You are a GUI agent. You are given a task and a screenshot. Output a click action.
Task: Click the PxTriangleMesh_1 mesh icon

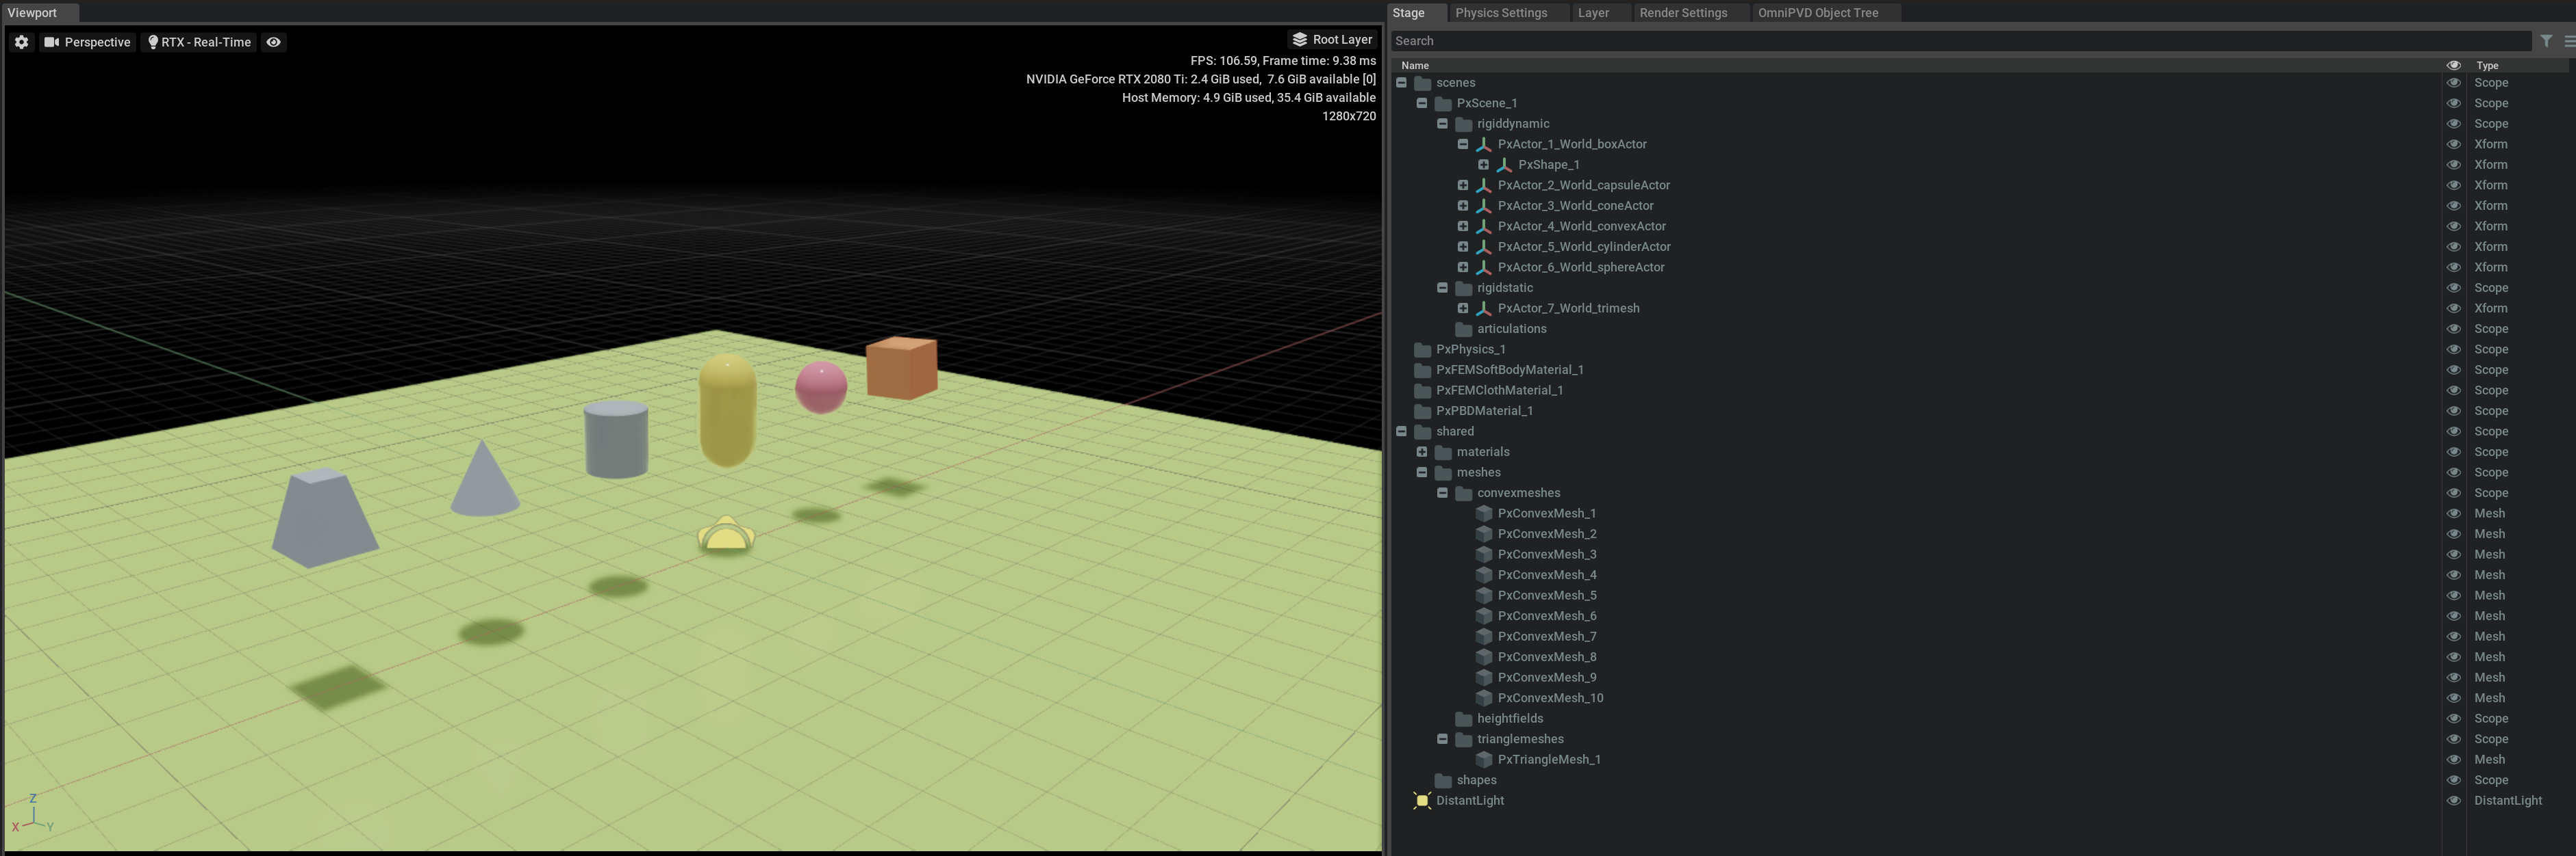coord(1483,760)
